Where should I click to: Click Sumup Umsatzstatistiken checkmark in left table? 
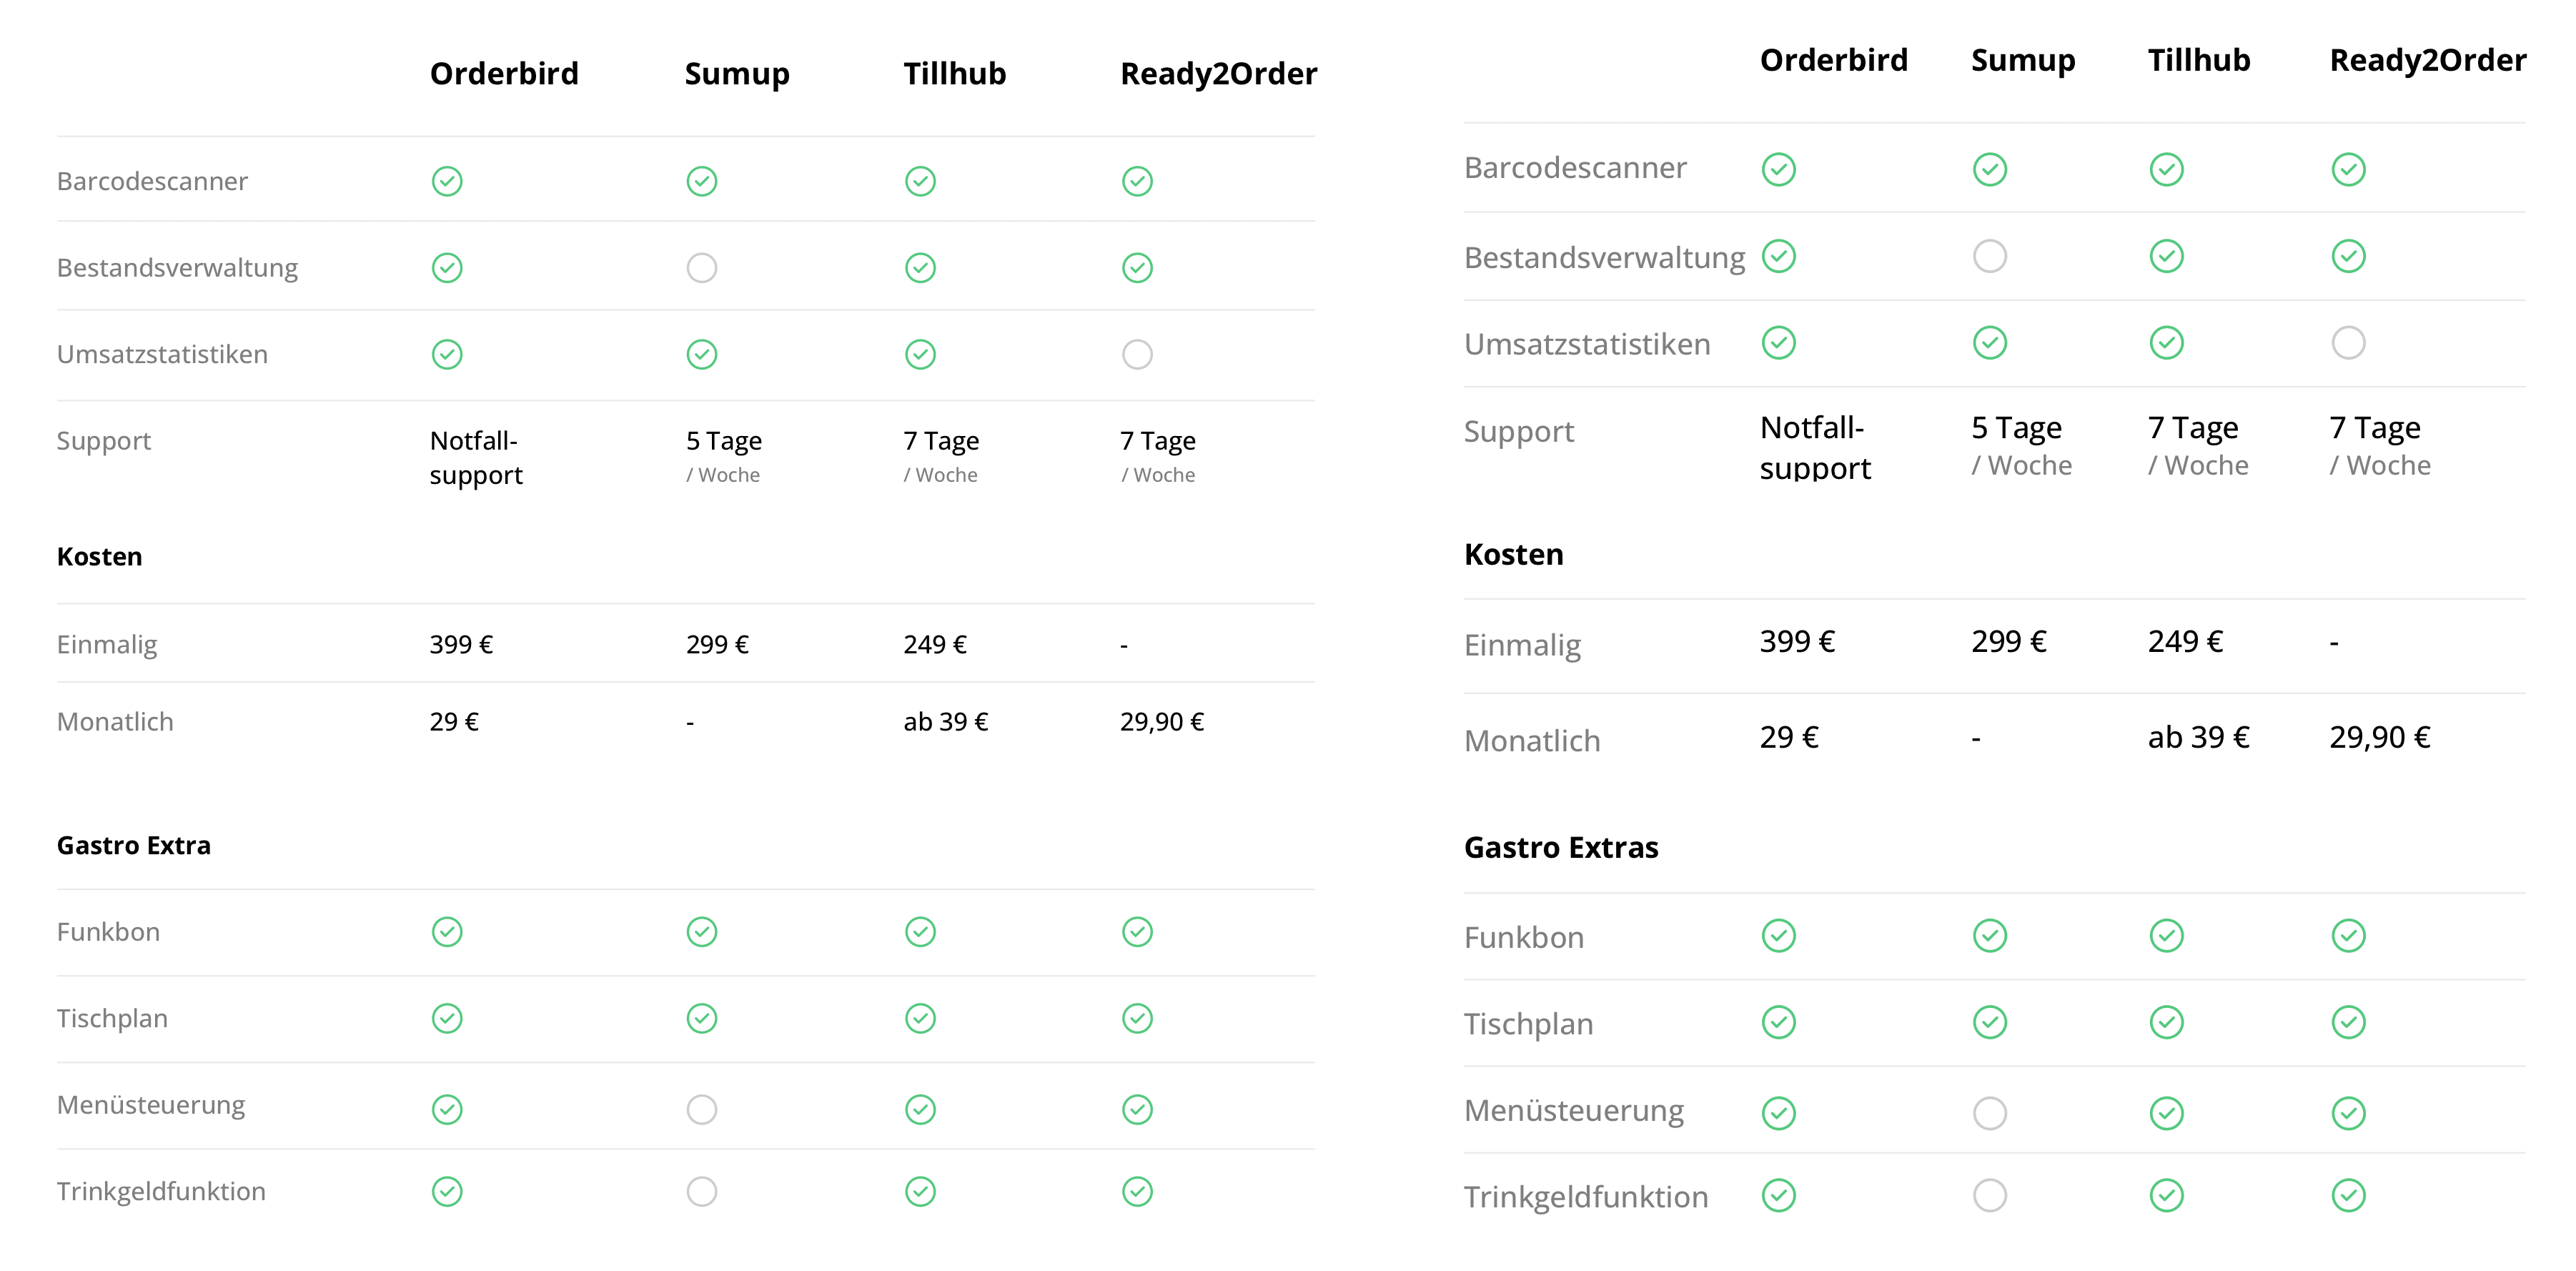702,354
